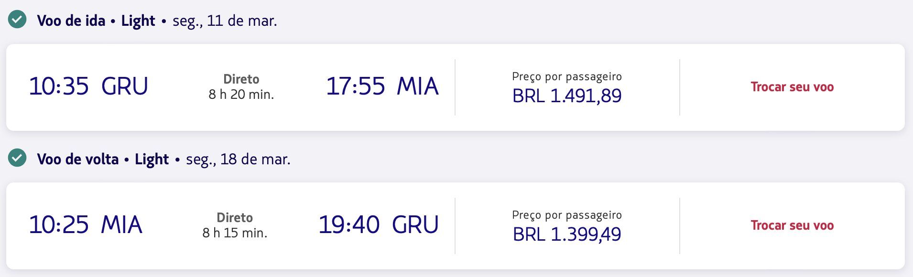Click Preço por passageiro on the return card
Viewport: 913px width, 277px height.
(x=566, y=215)
